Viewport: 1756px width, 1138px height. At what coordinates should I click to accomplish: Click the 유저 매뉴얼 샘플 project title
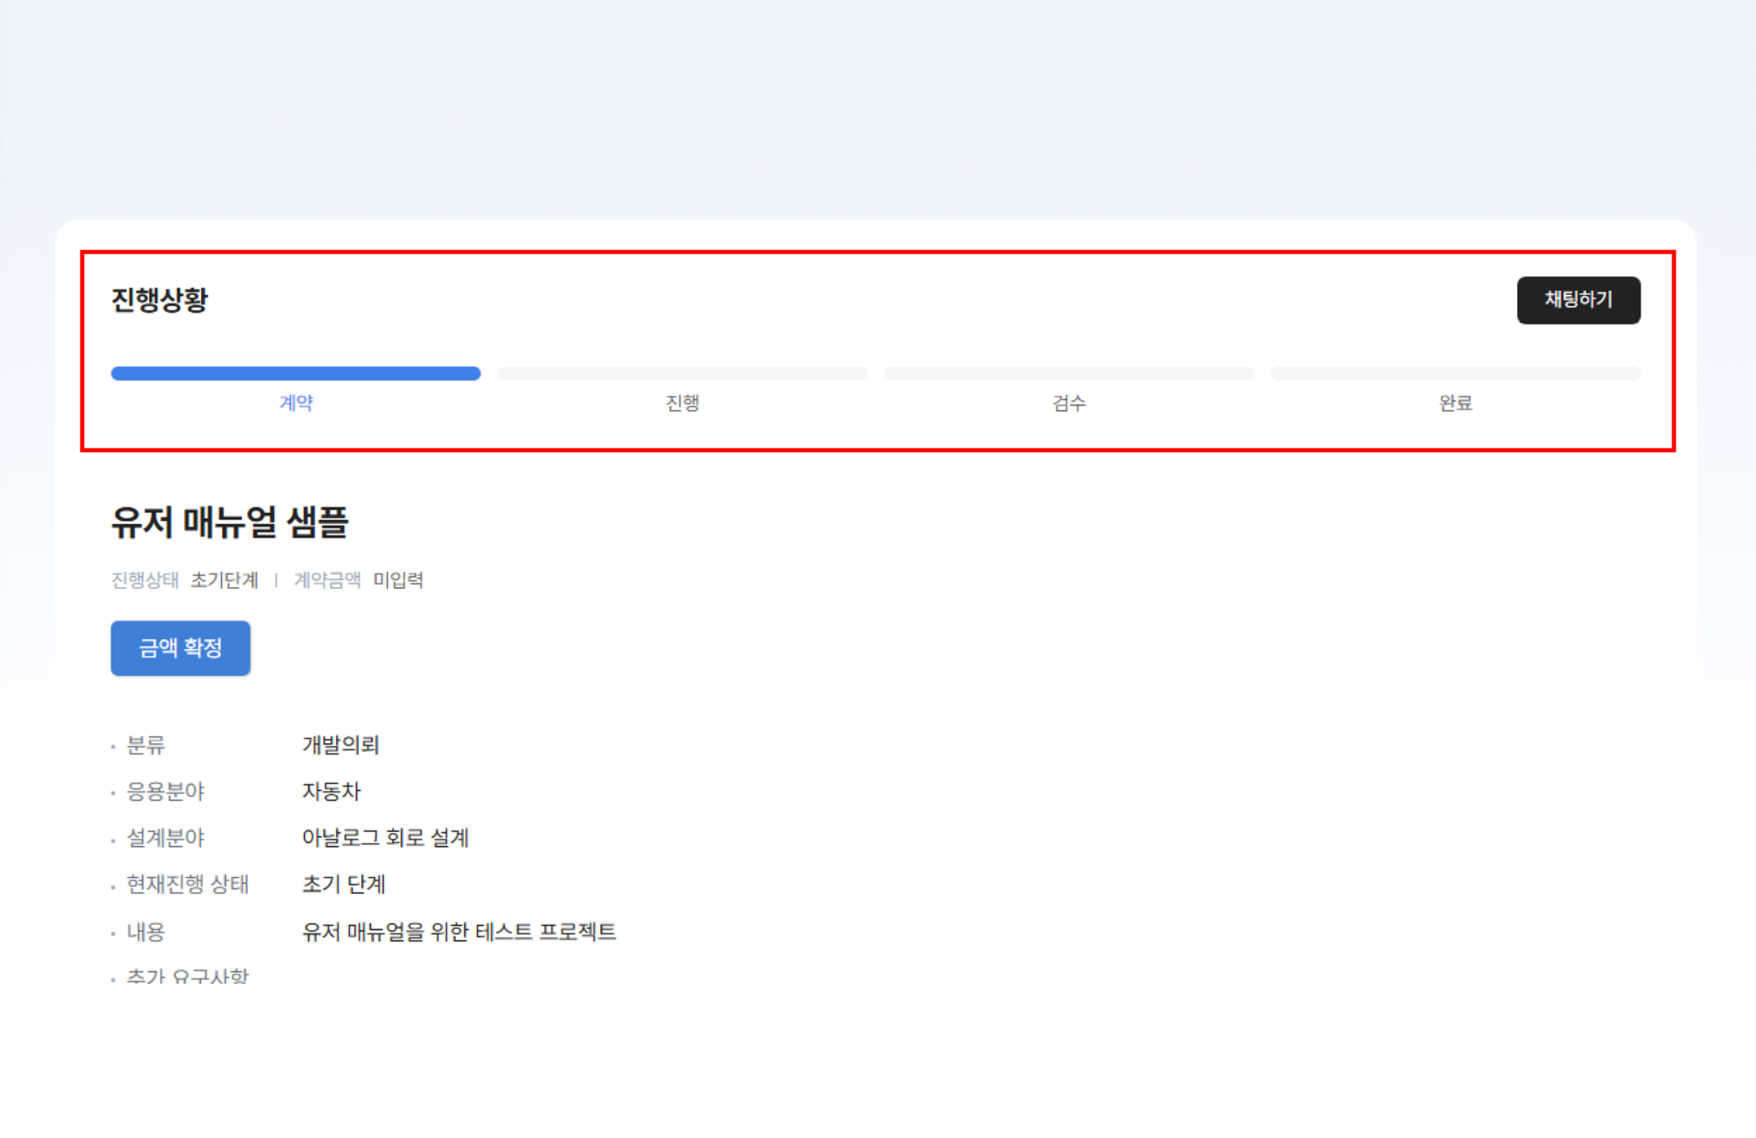pyautogui.click(x=230, y=524)
